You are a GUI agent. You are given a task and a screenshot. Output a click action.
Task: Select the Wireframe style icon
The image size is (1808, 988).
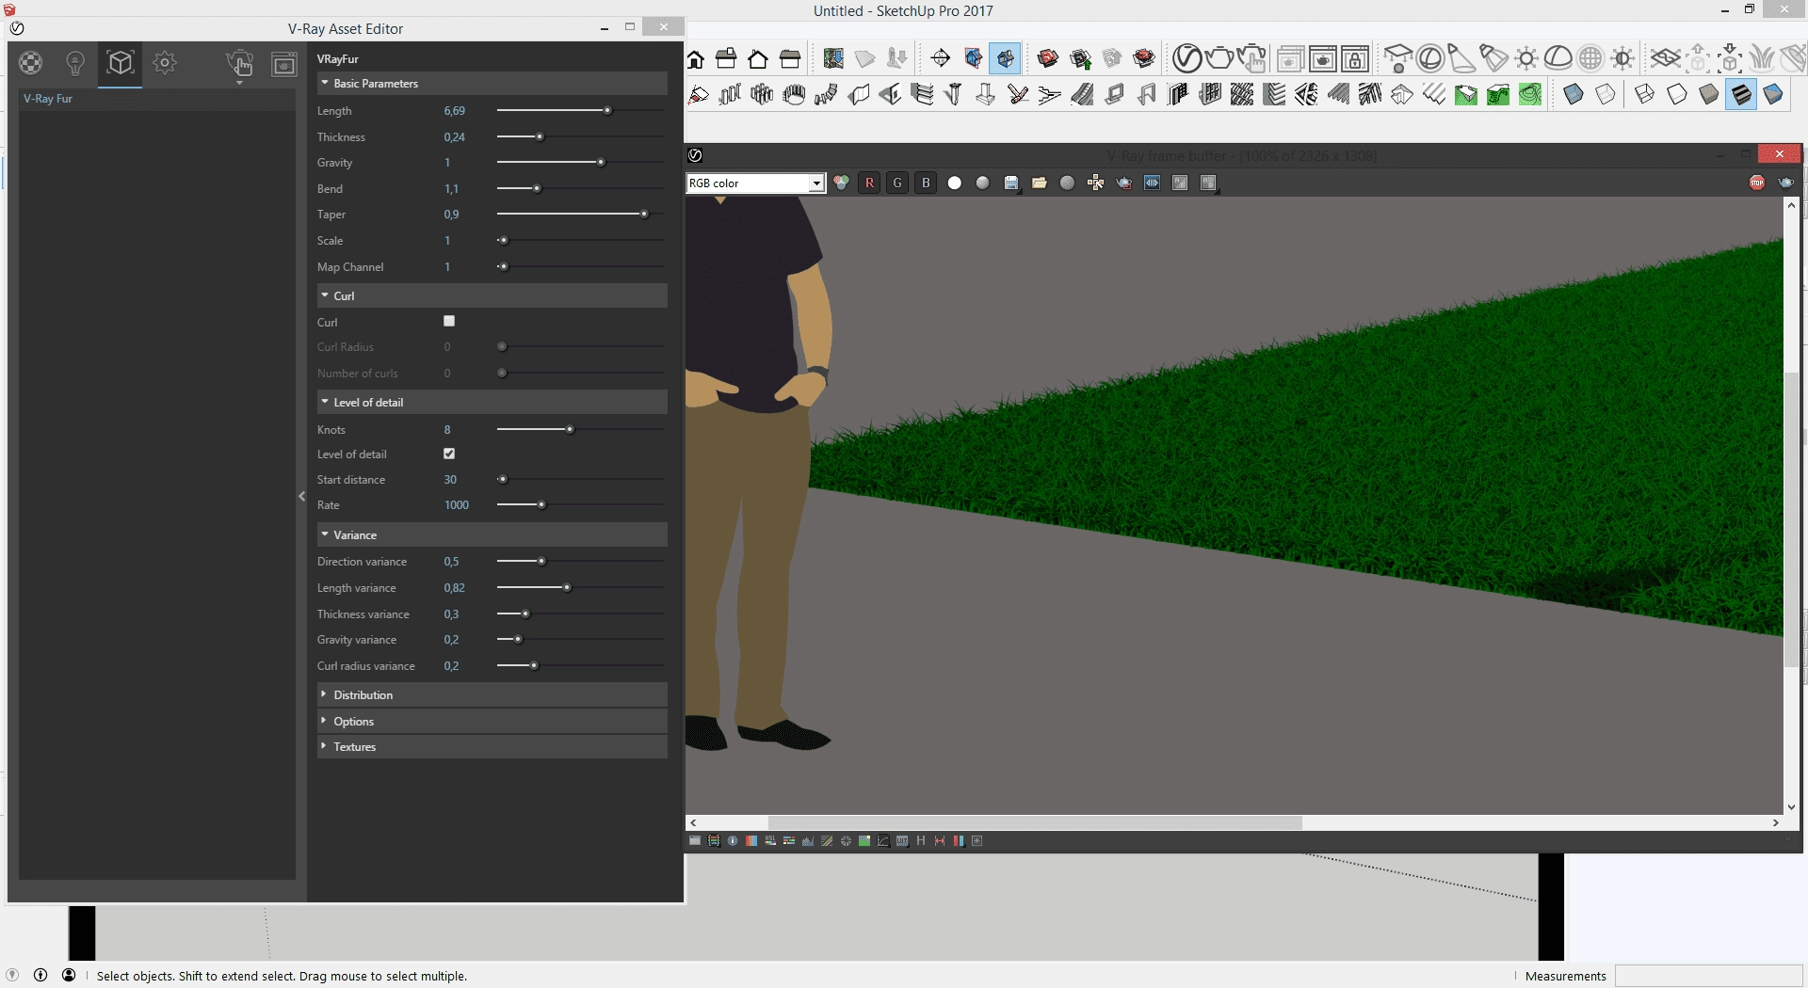(1644, 94)
